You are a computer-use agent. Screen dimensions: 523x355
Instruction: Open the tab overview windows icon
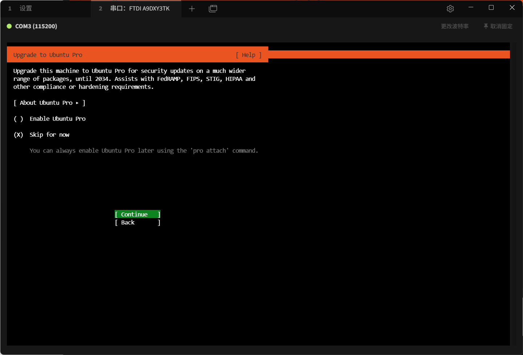coord(213,9)
